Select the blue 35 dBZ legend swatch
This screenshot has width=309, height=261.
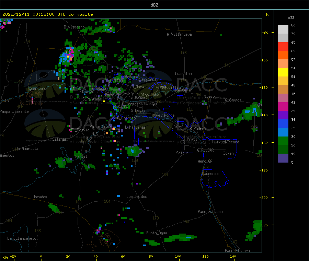283,123
